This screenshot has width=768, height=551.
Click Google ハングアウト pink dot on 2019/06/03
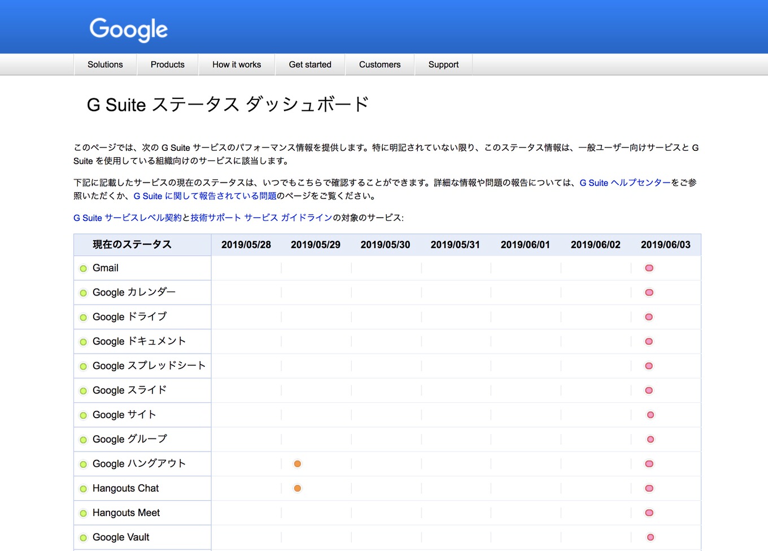(x=649, y=464)
